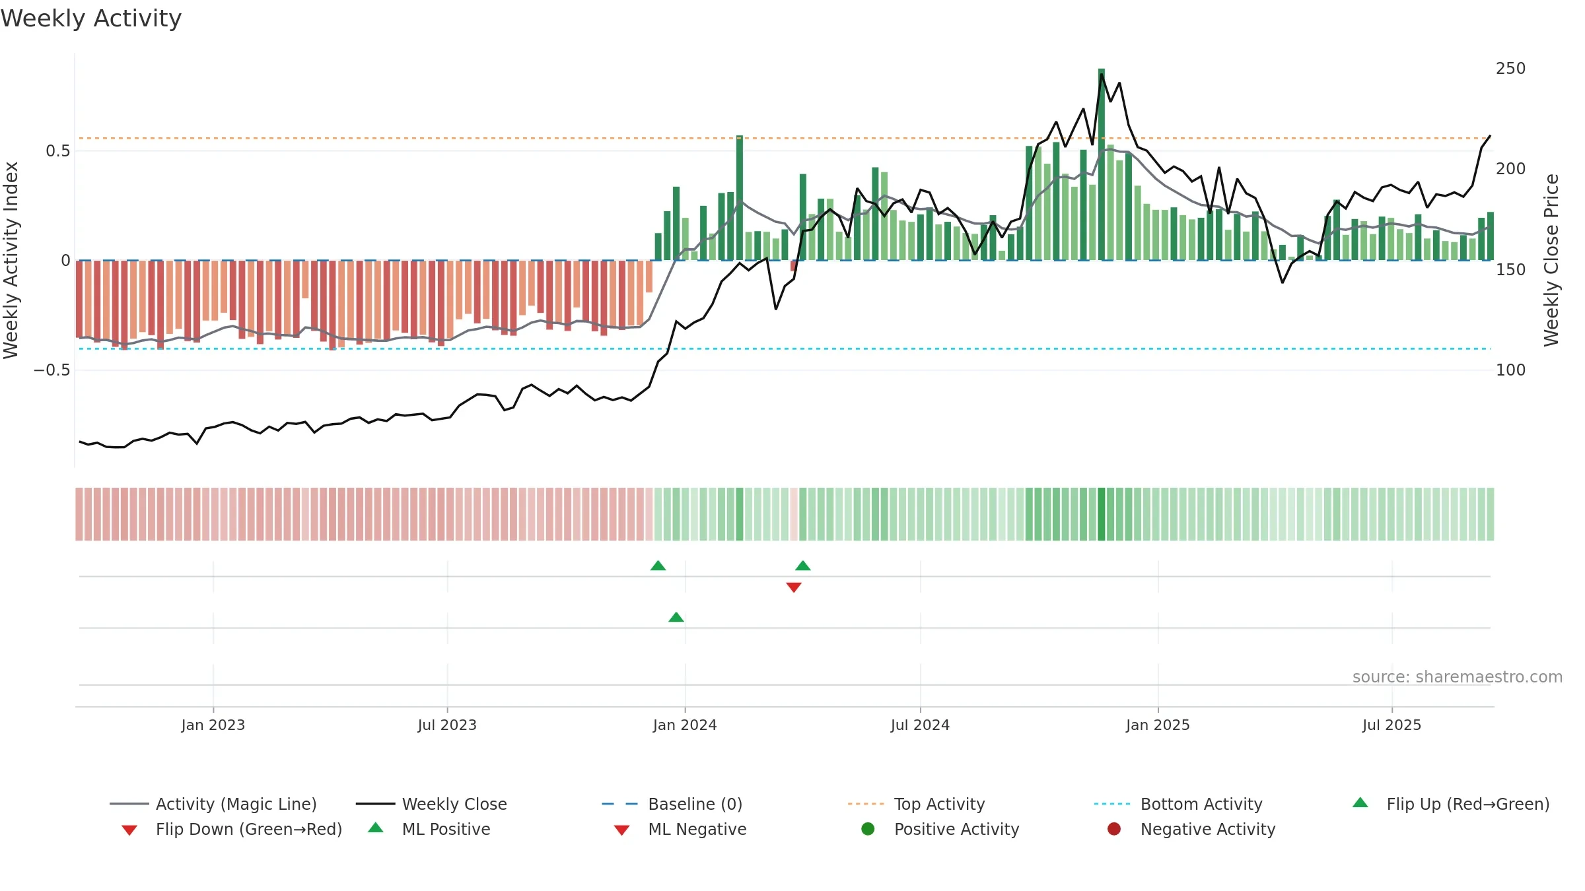
Task: Click the −0.5 activity index tick label
Action: [x=52, y=370]
